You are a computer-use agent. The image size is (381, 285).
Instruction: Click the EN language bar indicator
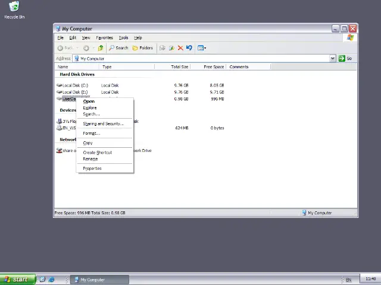coord(348,280)
